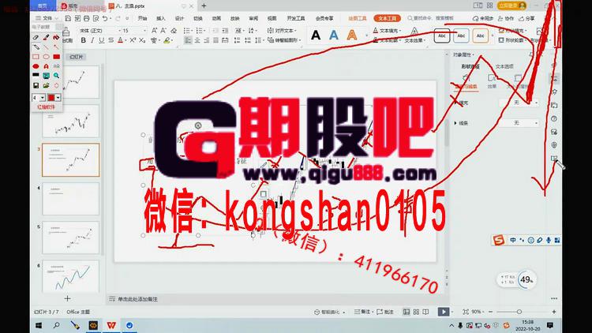Open the font name dropdown
The width and height of the screenshot is (592, 333).
(x=120, y=31)
